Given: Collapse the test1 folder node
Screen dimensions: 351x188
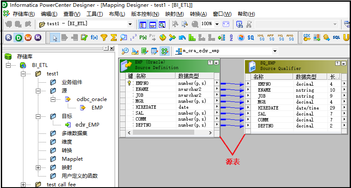Looking at the screenshot, I should [23, 74].
